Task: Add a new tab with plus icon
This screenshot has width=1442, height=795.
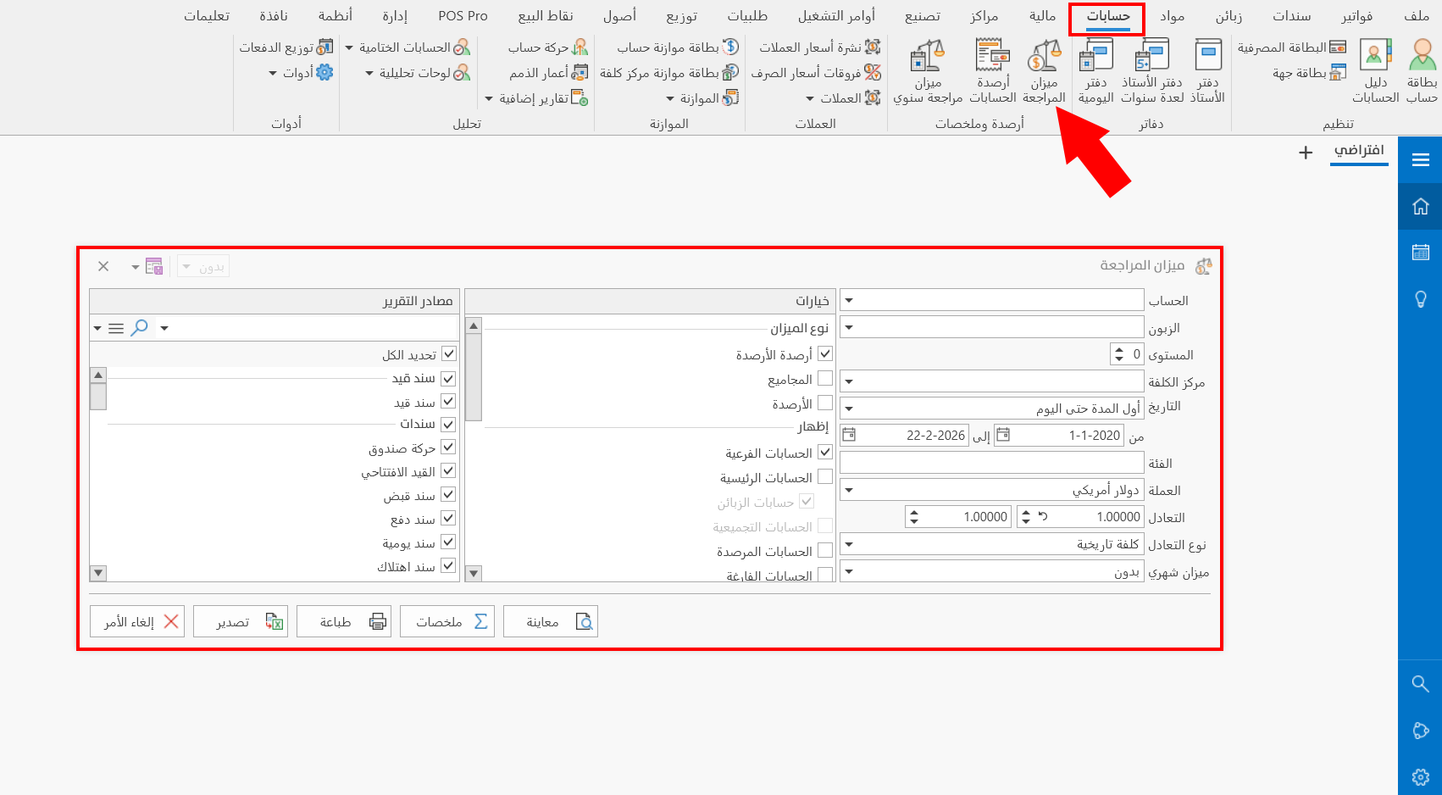Action: (1306, 153)
